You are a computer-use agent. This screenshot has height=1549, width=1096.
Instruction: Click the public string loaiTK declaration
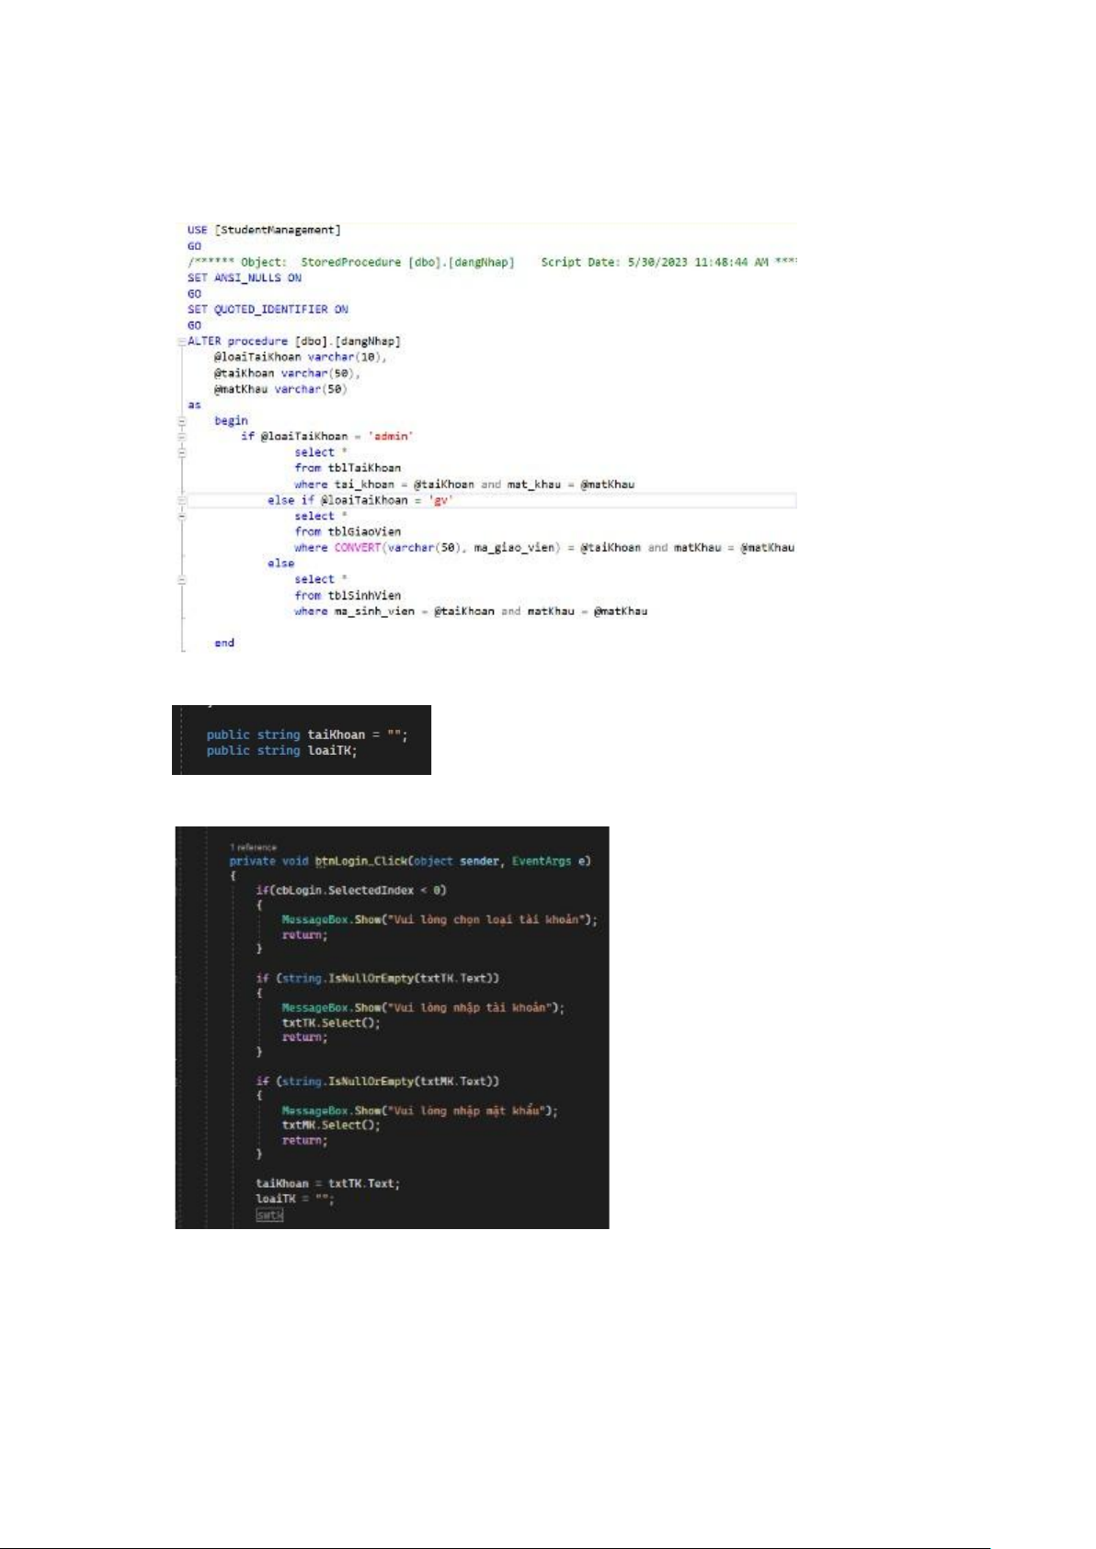pyautogui.click(x=281, y=751)
